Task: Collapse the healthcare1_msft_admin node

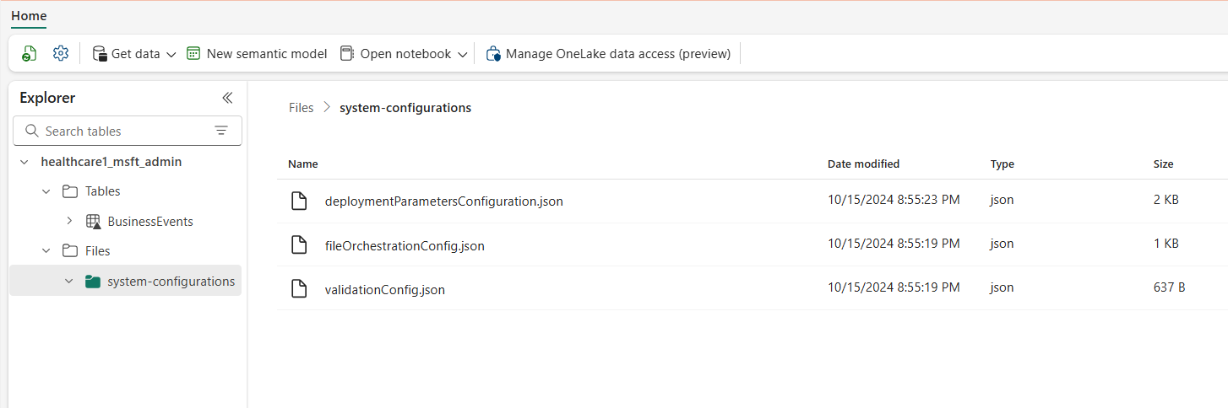Action: [x=24, y=162]
